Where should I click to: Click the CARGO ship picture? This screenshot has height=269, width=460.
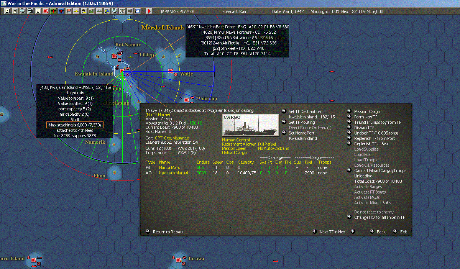(251, 125)
